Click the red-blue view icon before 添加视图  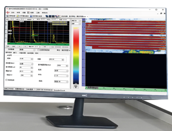click(56, 16)
